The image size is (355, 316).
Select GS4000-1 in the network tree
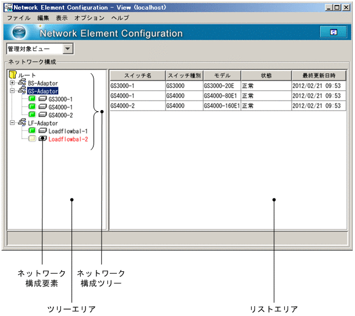(x=60, y=108)
